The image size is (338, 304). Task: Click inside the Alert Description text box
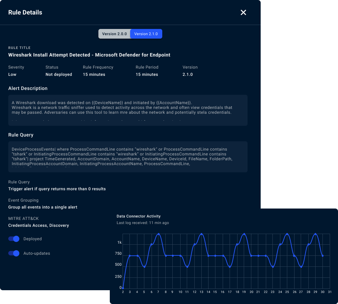[x=128, y=110]
